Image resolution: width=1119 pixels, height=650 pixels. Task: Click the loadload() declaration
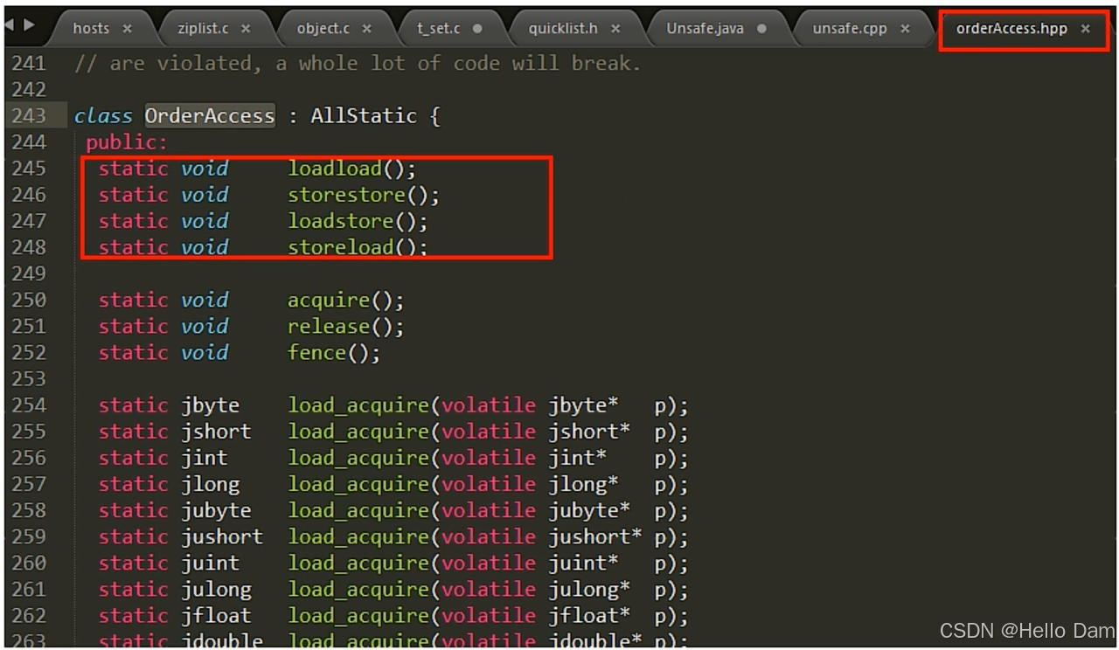point(352,168)
